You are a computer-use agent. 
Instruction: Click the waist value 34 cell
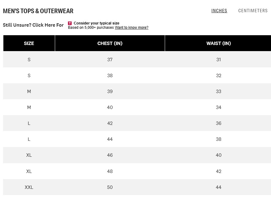pyautogui.click(x=218, y=107)
